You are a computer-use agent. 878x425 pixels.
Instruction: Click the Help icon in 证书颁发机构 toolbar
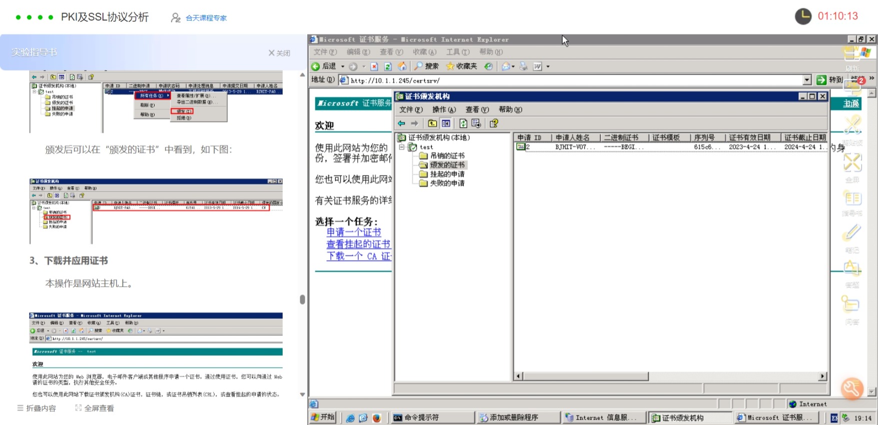[x=494, y=123]
